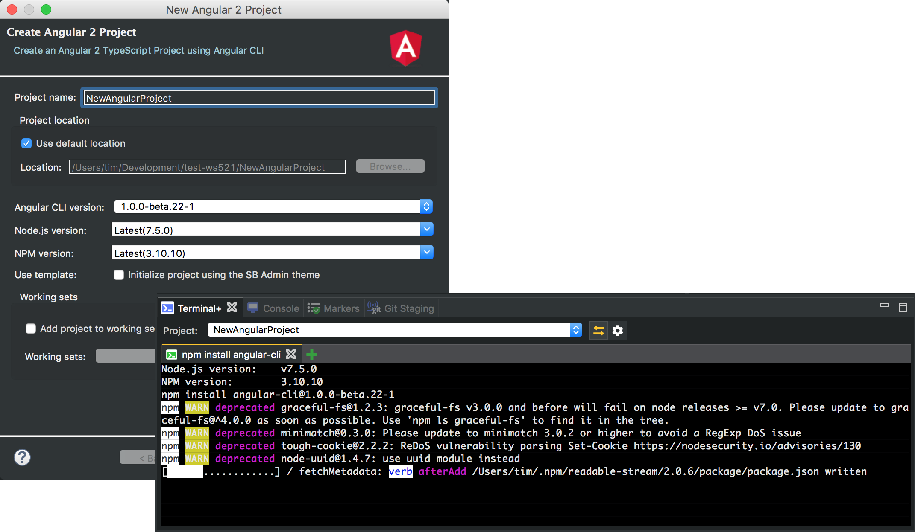Select the npm install angular-cli terminal tab
This screenshot has width=915, height=532.
tap(231, 355)
